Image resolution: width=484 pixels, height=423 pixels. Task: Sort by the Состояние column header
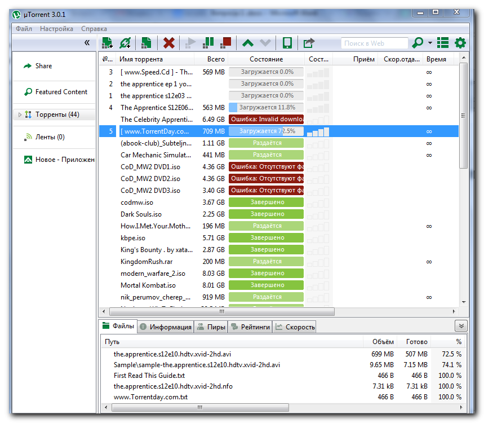coord(266,59)
